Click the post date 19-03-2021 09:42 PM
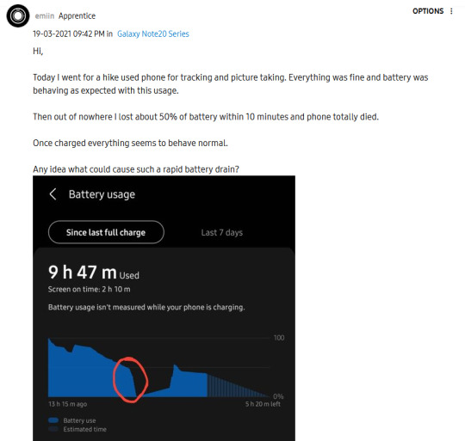465x441 pixels. 69,34
